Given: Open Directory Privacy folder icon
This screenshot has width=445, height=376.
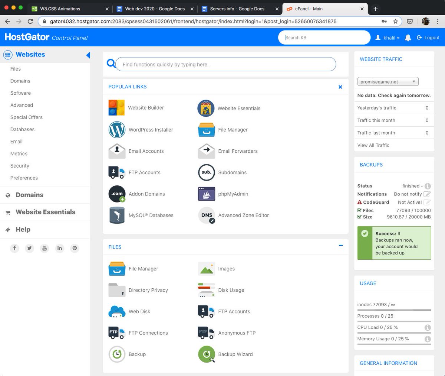Looking at the screenshot, I should 117,290.
